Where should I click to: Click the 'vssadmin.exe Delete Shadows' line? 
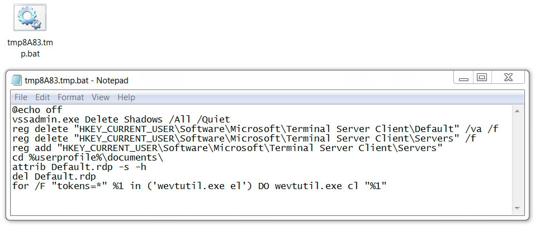121,120
